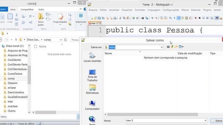Expand the Salvar em folder dropdown

(x=162, y=47)
